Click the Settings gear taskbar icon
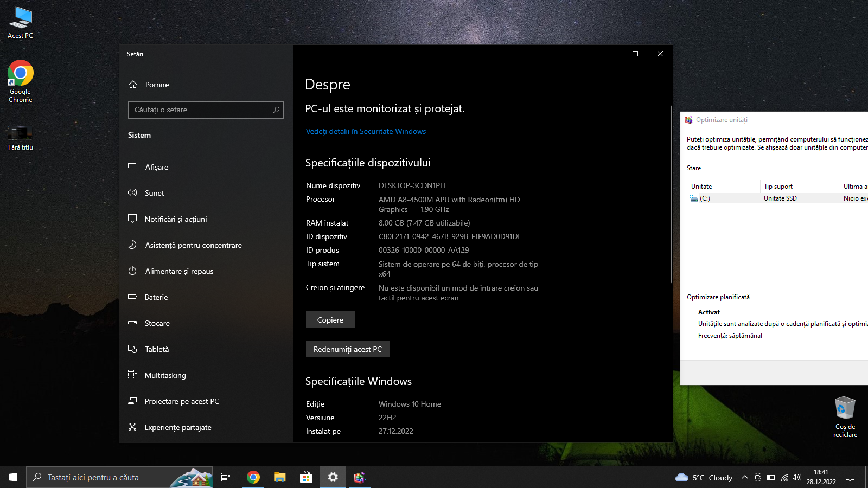868x488 pixels. click(333, 477)
